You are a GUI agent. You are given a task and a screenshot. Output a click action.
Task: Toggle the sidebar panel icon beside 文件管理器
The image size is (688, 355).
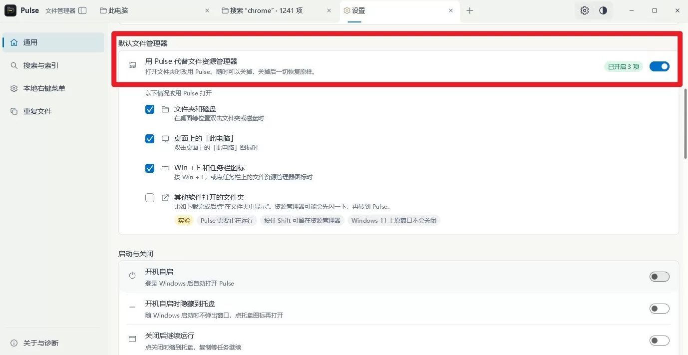[82, 10]
